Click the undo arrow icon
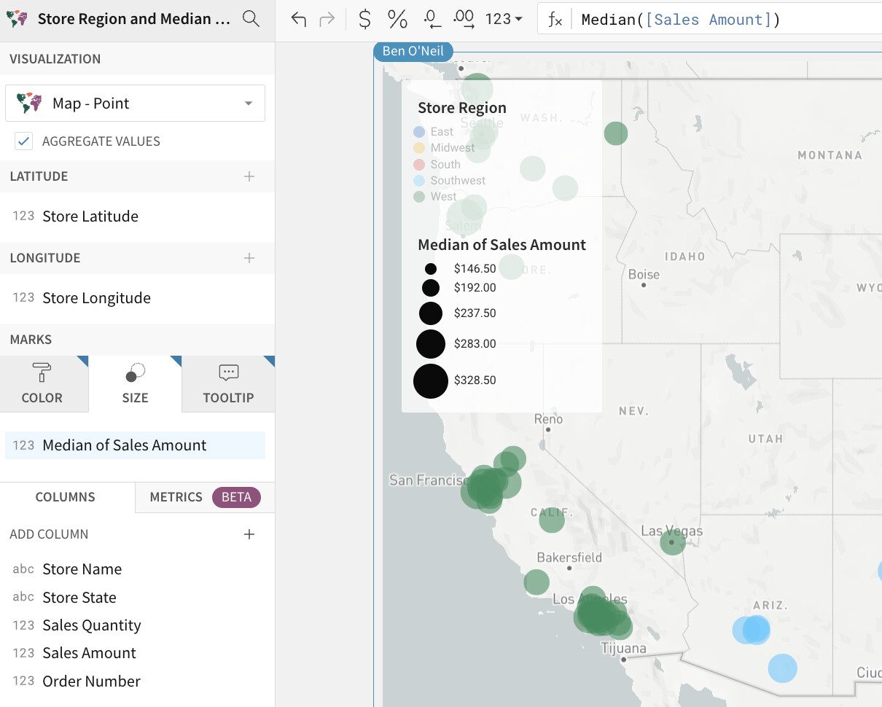Image resolution: width=882 pixels, height=707 pixels. (298, 19)
